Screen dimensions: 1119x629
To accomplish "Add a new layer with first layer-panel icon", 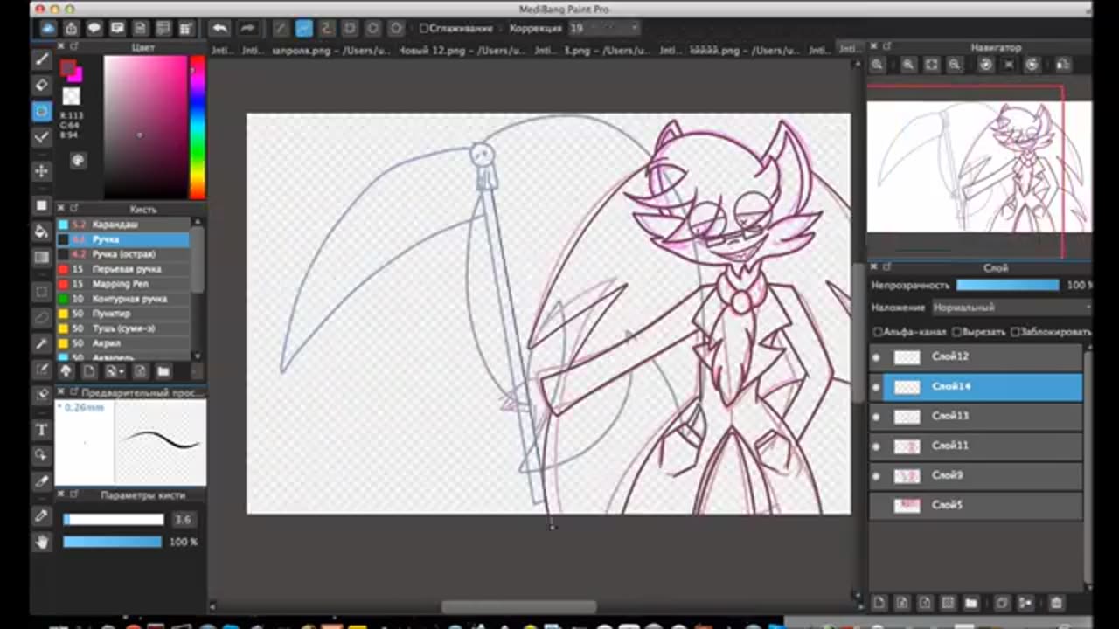I will point(879,603).
